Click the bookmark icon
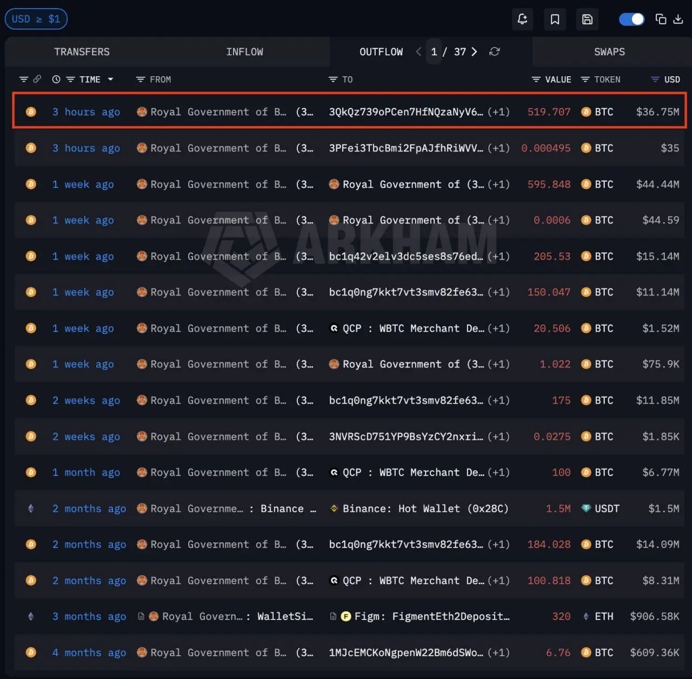Screen dimensions: 692x679 555,19
